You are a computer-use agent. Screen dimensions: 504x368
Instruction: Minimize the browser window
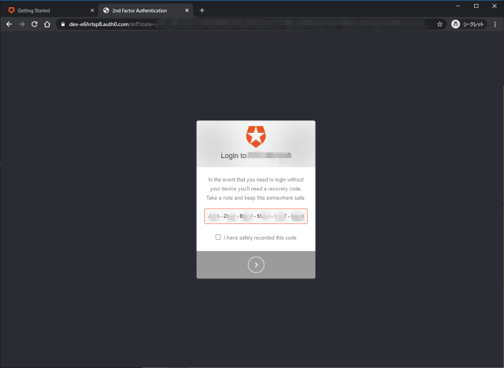[x=458, y=6]
